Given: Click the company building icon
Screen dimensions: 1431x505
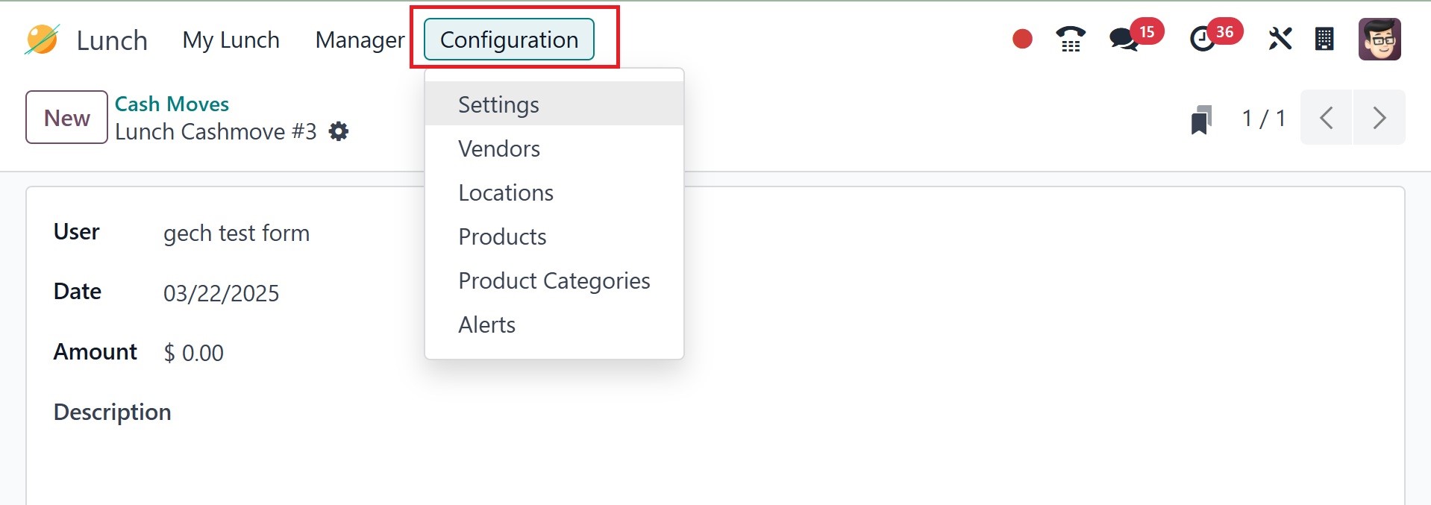Looking at the screenshot, I should pos(1324,39).
